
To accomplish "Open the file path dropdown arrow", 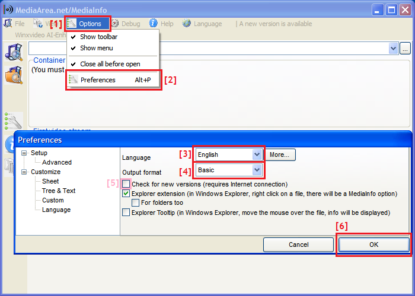I will click(394, 49).
